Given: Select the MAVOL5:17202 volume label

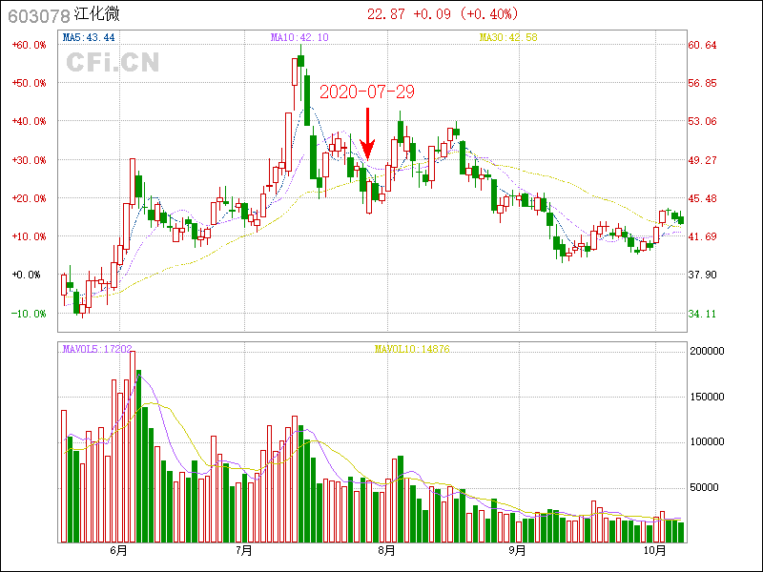Looking at the screenshot, I should [x=97, y=350].
